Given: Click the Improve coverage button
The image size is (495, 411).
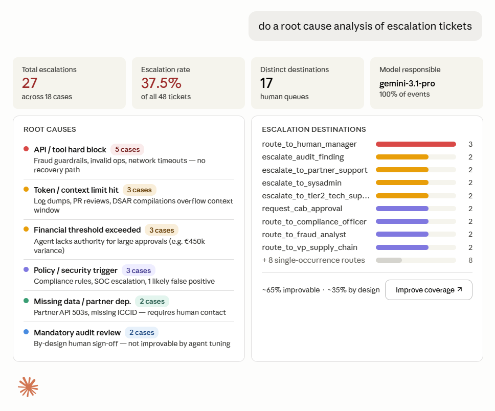Looking at the screenshot, I should [429, 290].
